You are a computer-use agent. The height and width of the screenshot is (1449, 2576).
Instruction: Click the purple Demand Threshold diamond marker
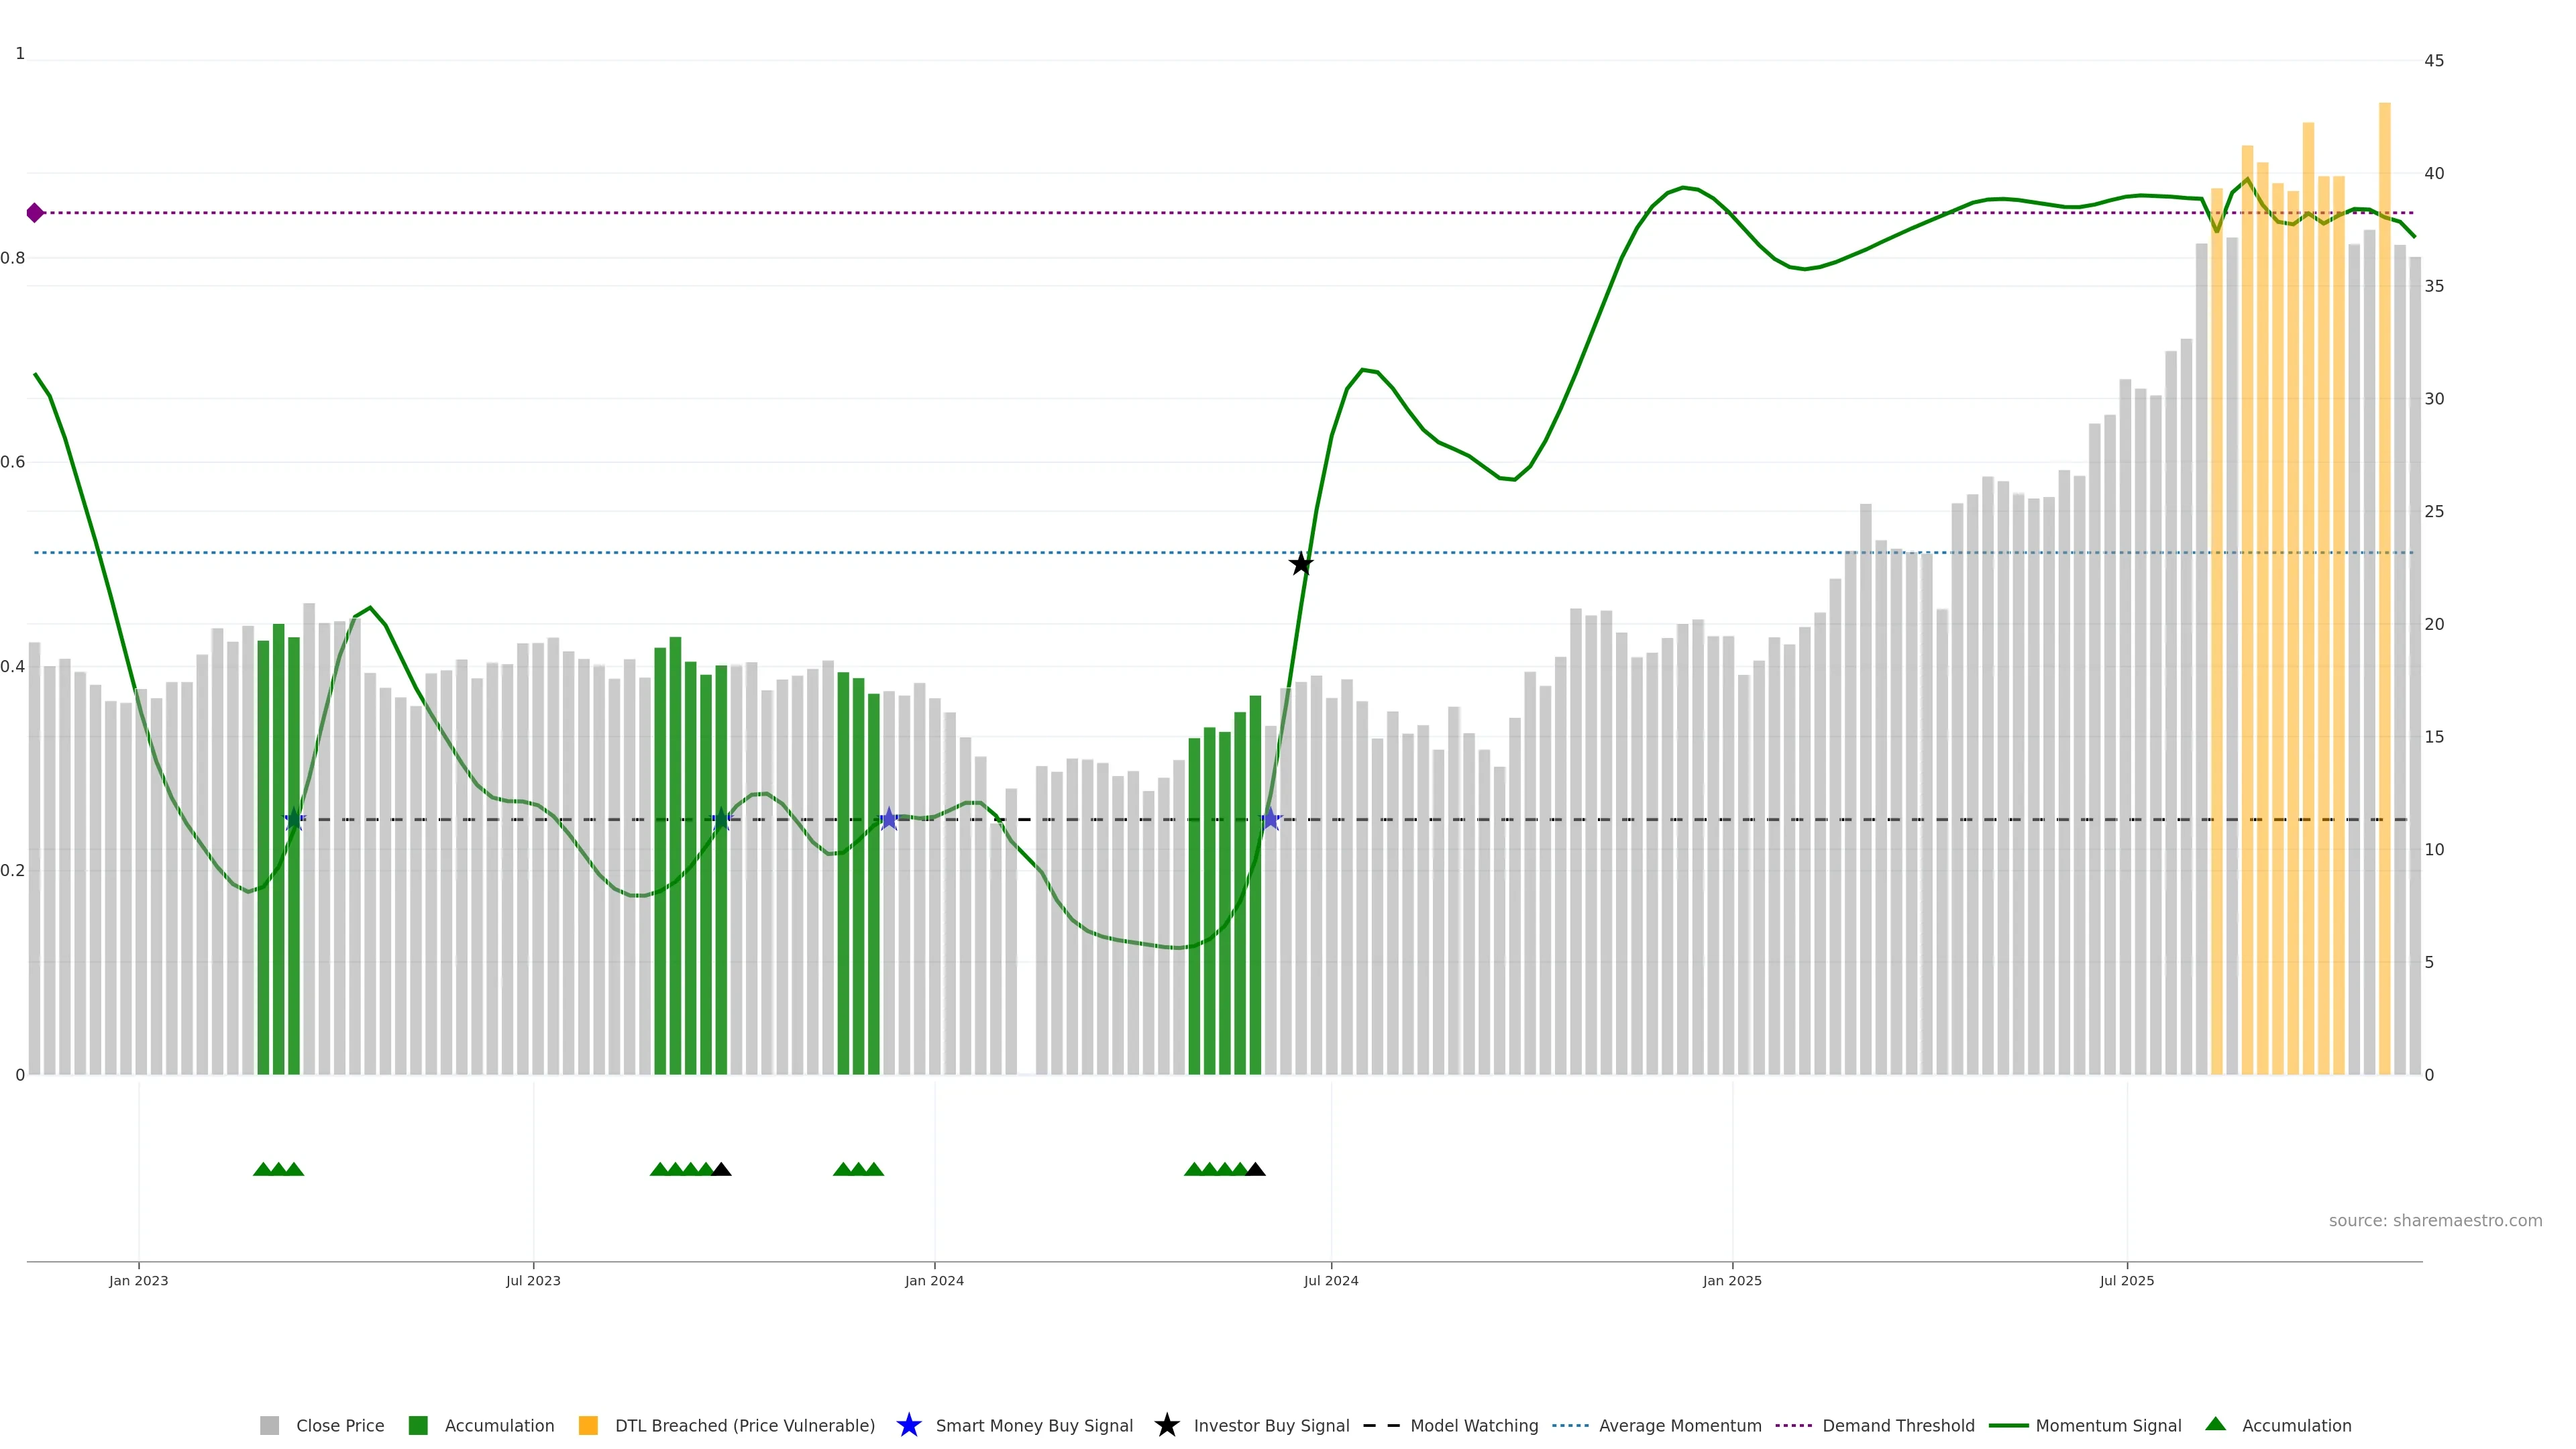point(35,213)
